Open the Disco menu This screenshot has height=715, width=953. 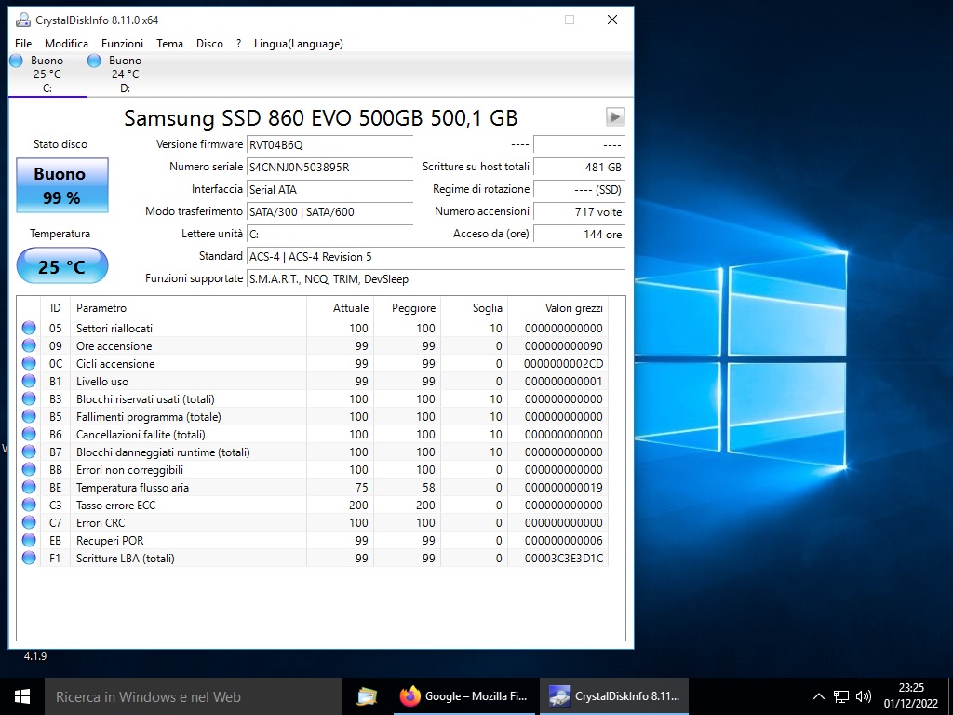point(209,43)
